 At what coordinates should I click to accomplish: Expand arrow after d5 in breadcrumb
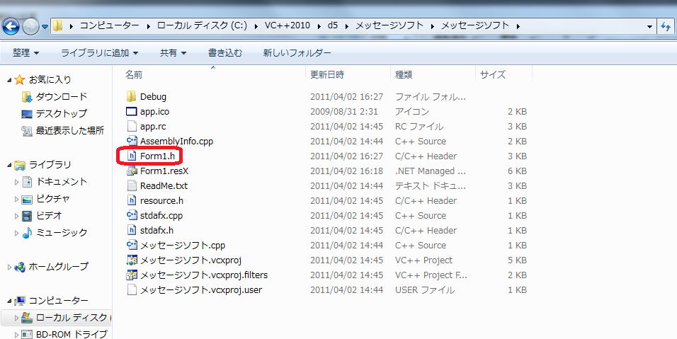346,26
